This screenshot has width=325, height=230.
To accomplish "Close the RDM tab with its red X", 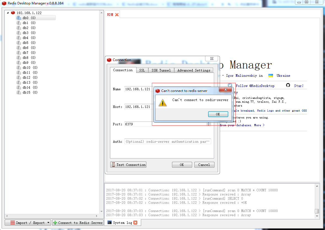I will tap(117, 15).
